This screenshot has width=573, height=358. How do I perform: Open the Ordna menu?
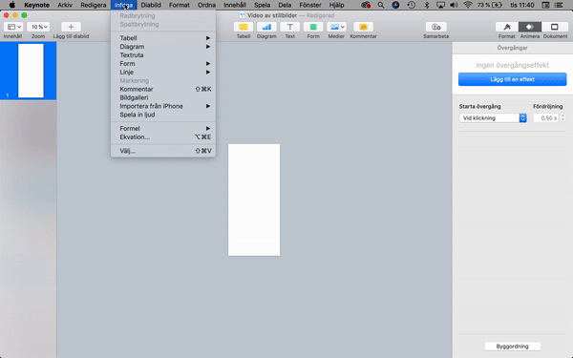[x=206, y=5]
